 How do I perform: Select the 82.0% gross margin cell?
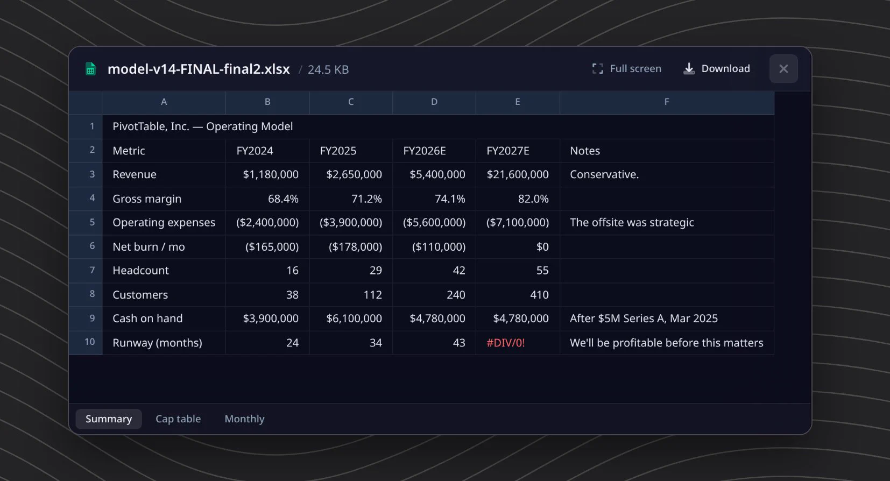point(518,199)
